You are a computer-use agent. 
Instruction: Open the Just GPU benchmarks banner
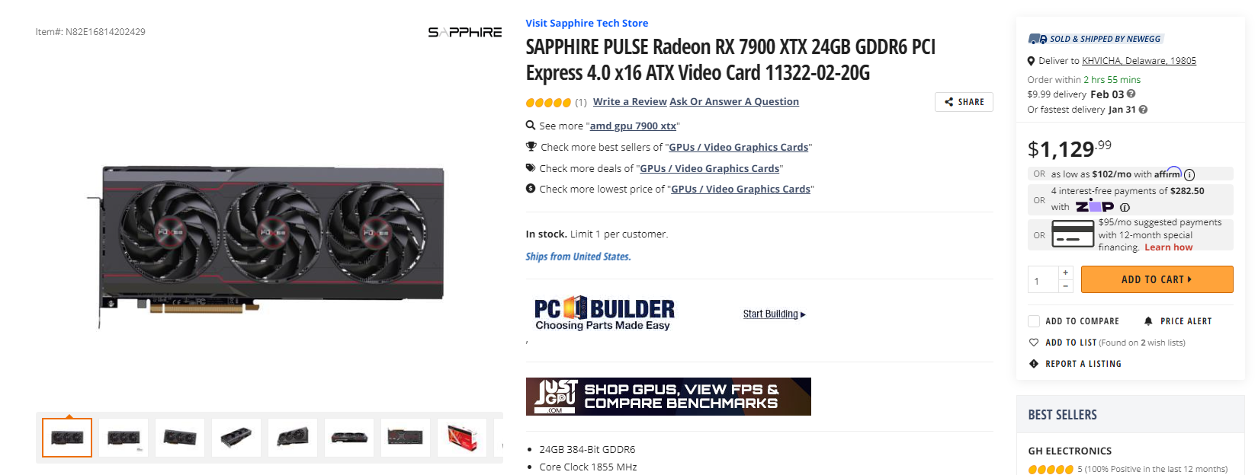[669, 397]
